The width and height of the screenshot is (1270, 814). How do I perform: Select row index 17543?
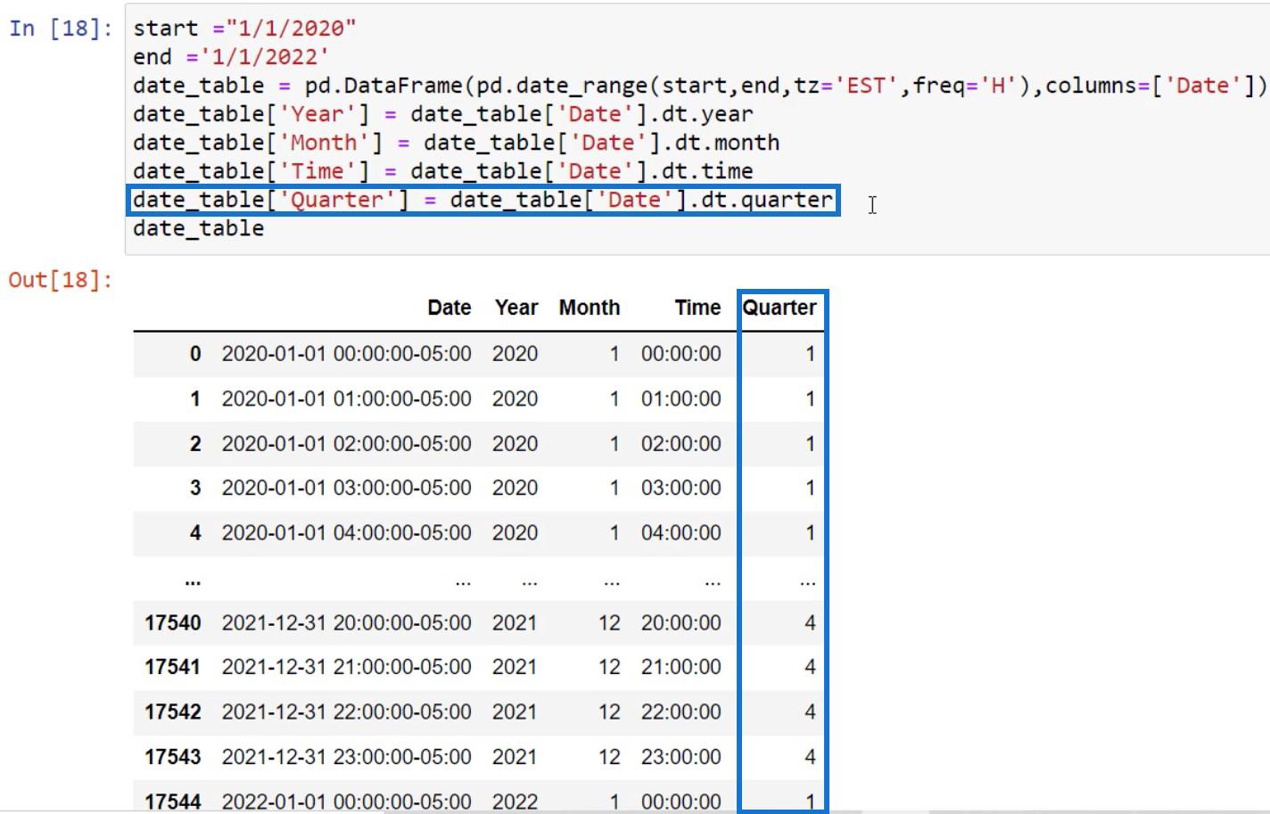point(173,756)
